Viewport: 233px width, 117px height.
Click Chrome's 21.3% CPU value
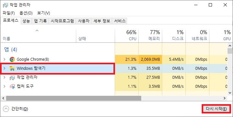pyautogui.click(x=131, y=59)
